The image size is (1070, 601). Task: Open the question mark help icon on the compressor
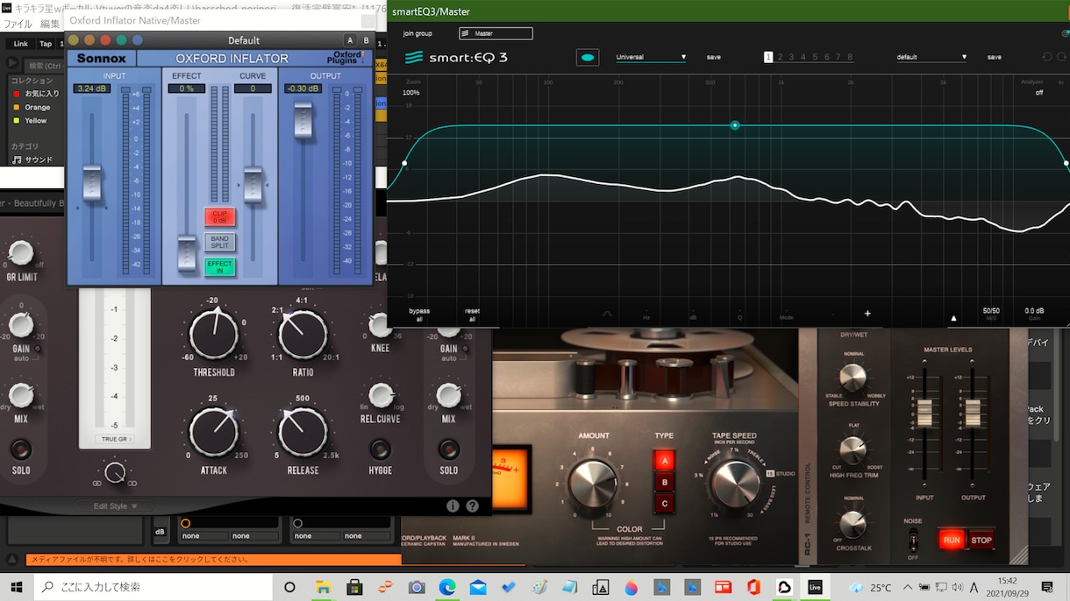click(x=473, y=506)
